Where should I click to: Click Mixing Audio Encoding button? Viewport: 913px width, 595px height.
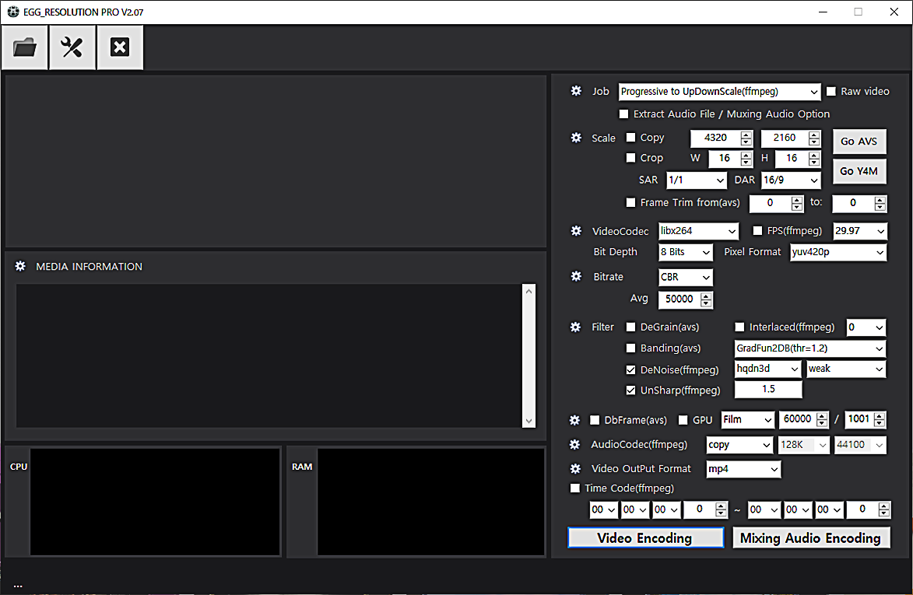click(x=811, y=538)
